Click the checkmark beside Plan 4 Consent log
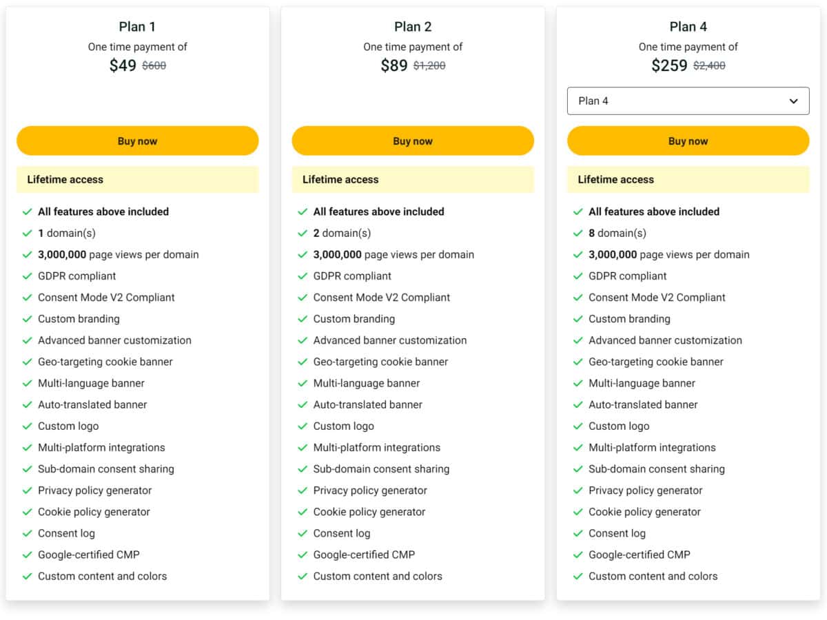This screenshot has height=620, width=827. 578,533
